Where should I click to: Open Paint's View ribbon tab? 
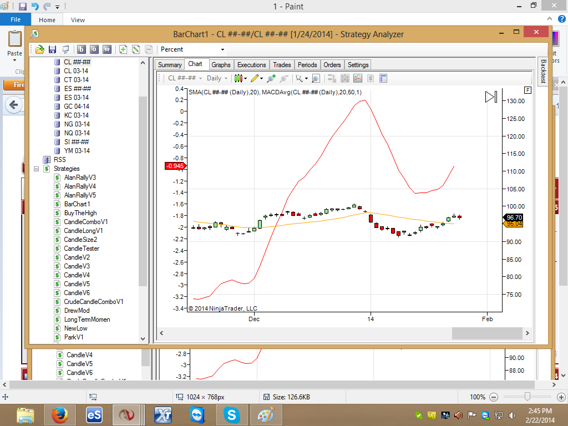pos(78,20)
